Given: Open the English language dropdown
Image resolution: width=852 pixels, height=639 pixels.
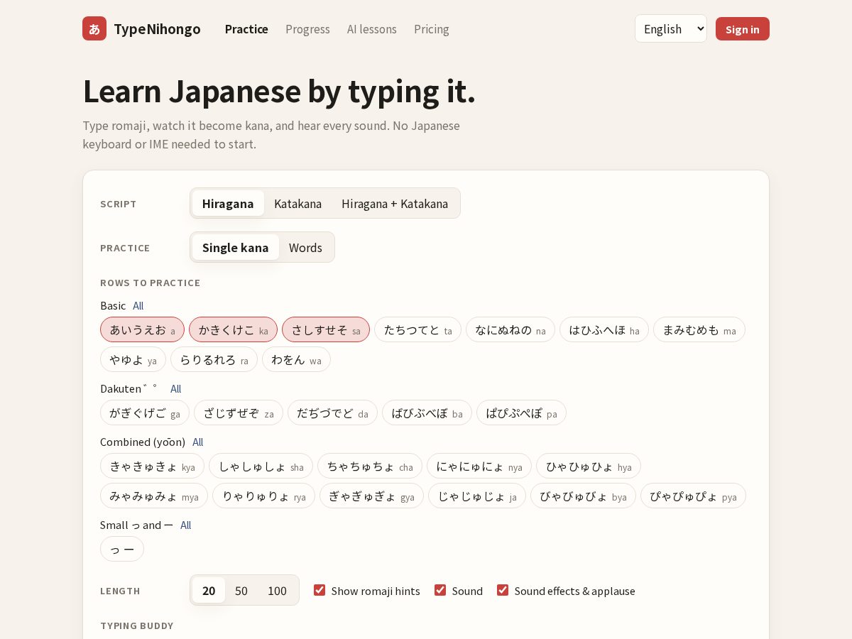Looking at the screenshot, I should (x=671, y=28).
